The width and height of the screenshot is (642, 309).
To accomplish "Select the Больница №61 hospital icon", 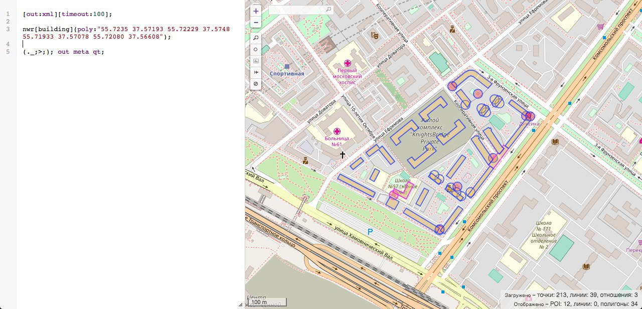I will (336, 131).
